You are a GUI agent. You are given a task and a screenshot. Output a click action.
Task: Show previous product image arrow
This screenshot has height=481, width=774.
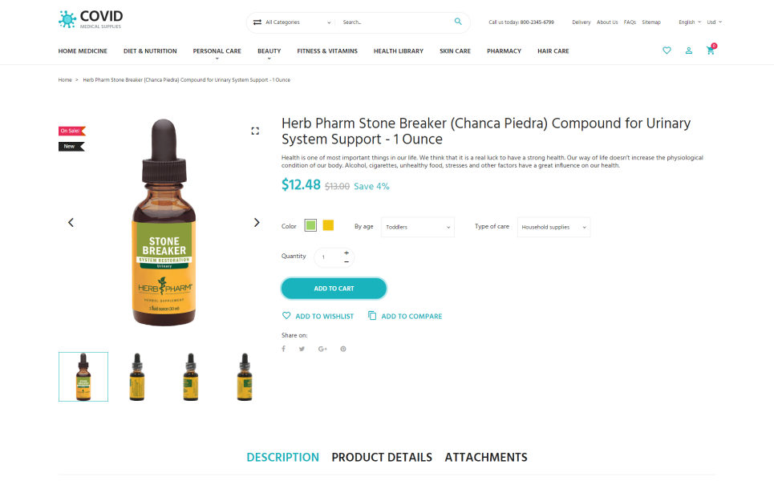click(x=71, y=223)
